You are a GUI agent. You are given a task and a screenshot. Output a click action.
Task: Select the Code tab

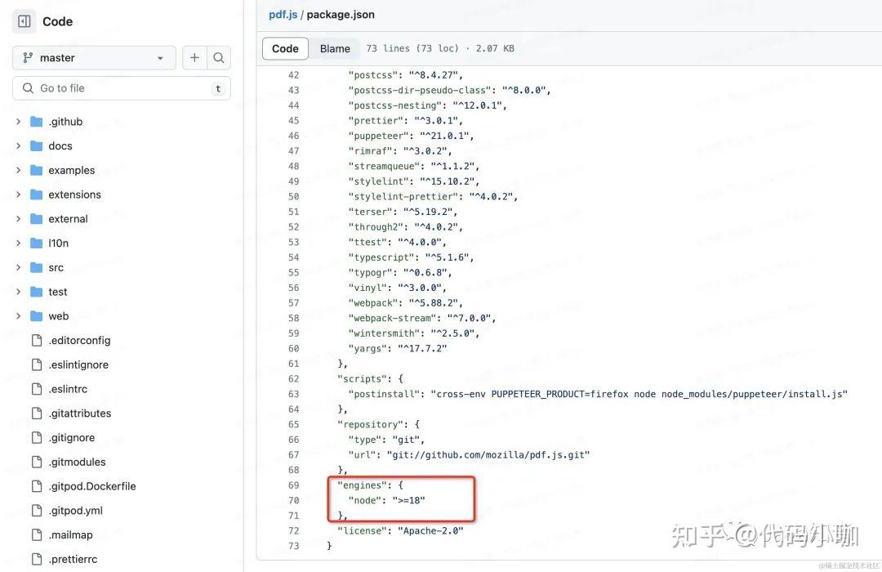coord(285,48)
